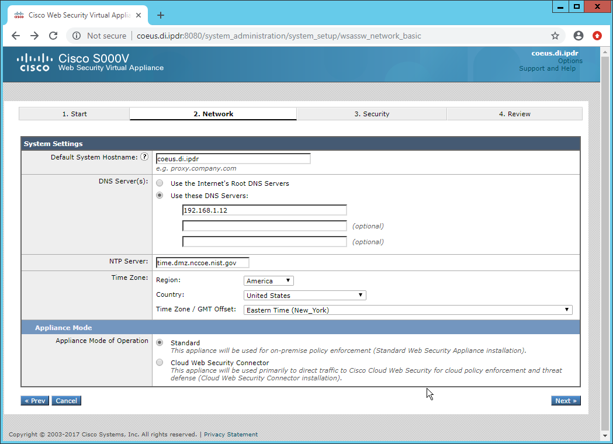The image size is (613, 444).
Task: Close the browser window
Action: 597,6
